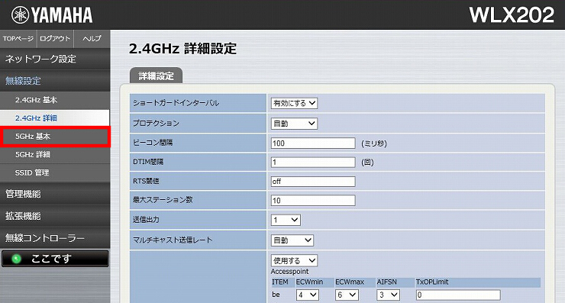Click the ビーコン間隔 input field

pos(313,143)
